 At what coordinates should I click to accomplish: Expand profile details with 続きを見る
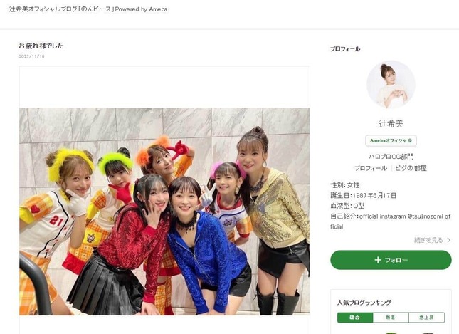pos(428,240)
